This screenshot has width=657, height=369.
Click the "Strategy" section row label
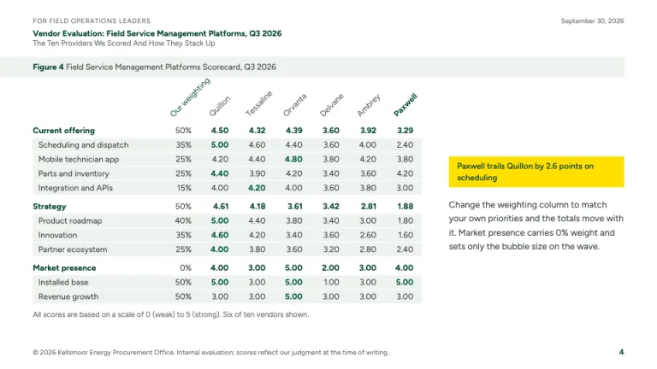(50, 206)
